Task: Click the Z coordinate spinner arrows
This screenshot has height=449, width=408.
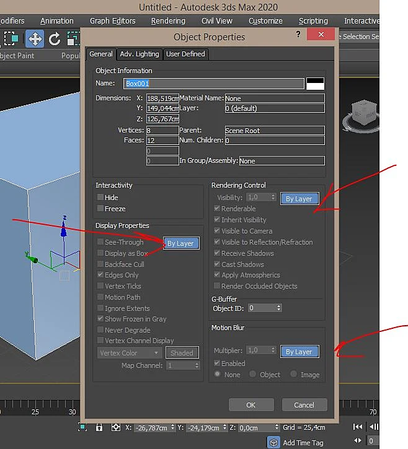Action: coord(277,427)
